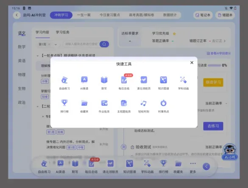Image resolution: width=248 pixels, height=188 pixels.
Task: Switch to the 学习内容 tab
Action: point(42,32)
